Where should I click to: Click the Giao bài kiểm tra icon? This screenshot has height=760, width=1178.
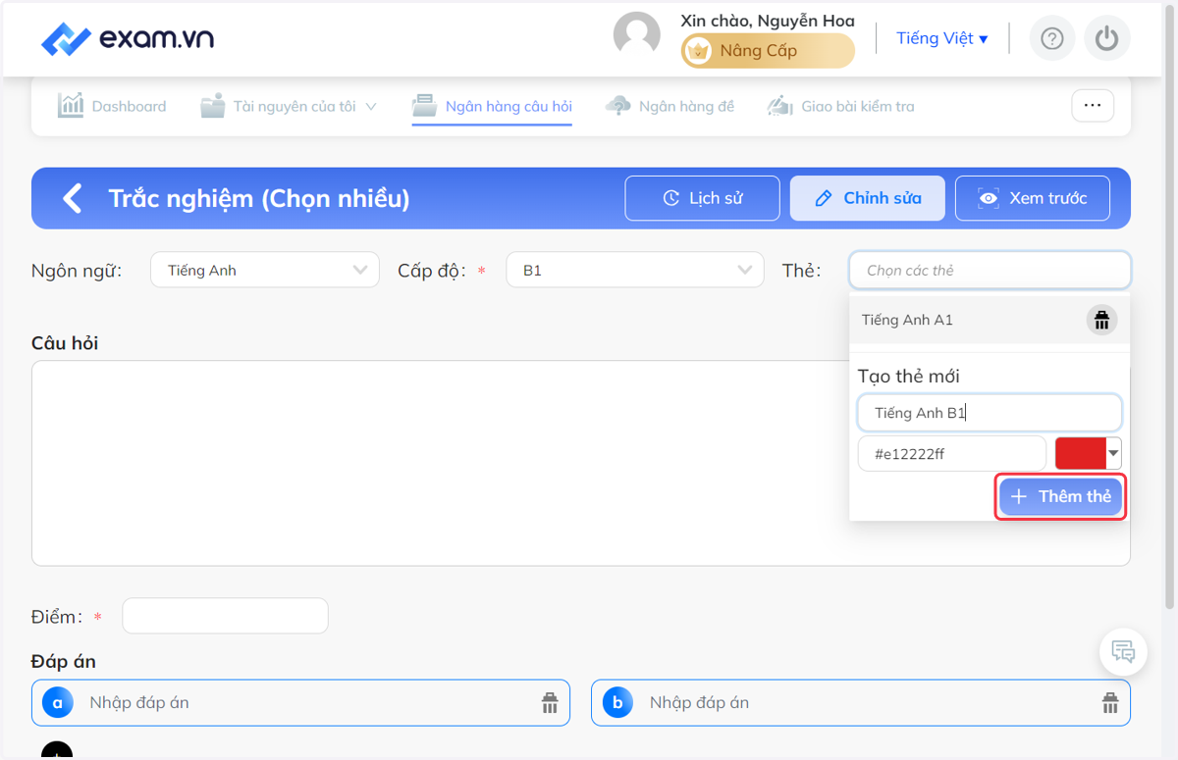click(x=779, y=105)
